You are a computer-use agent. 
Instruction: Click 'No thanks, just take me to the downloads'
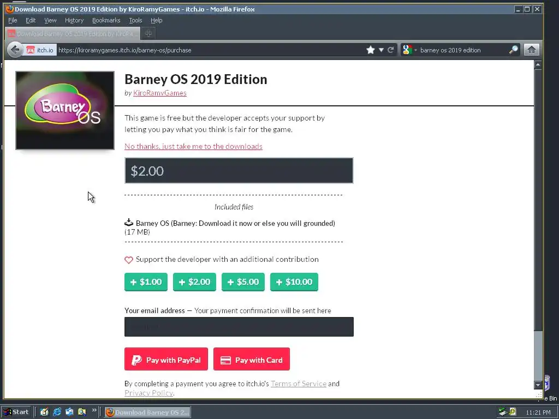tap(193, 146)
